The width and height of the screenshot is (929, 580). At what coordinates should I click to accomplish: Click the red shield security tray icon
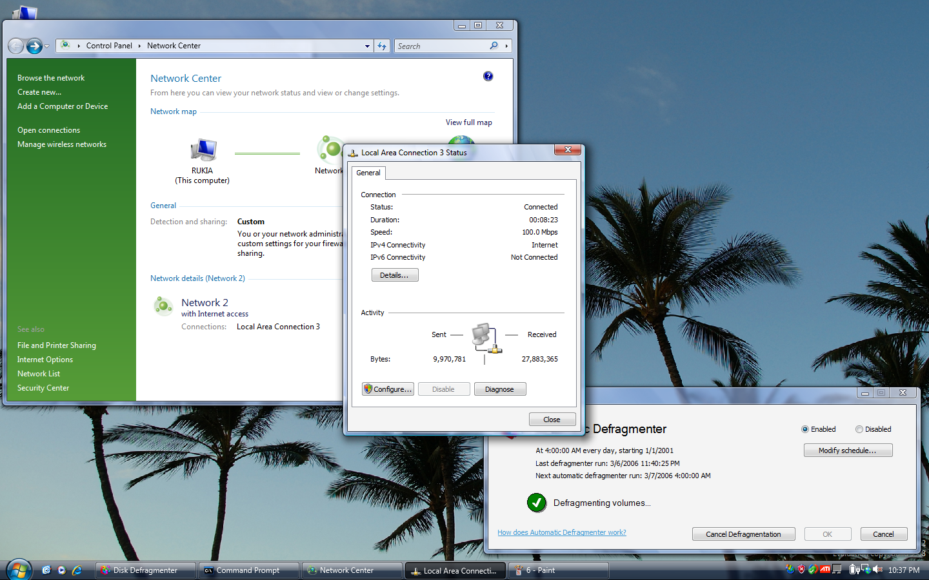coord(802,569)
